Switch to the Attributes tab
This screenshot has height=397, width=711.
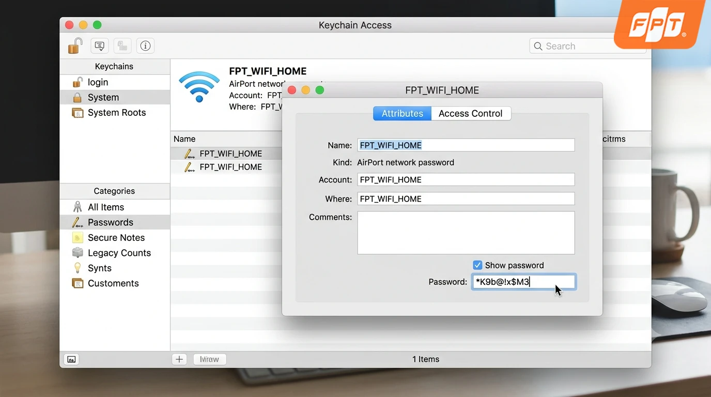[402, 114]
